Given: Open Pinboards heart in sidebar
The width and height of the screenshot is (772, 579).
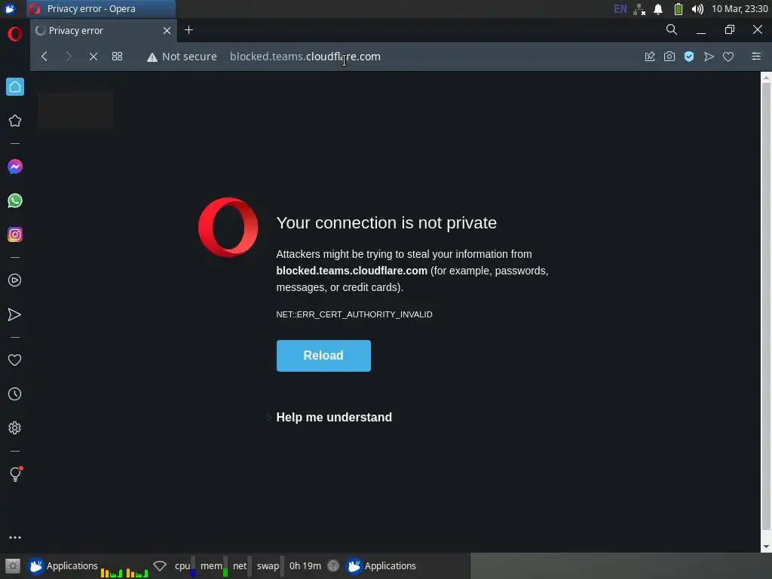Looking at the screenshot, I should (15, 360).
